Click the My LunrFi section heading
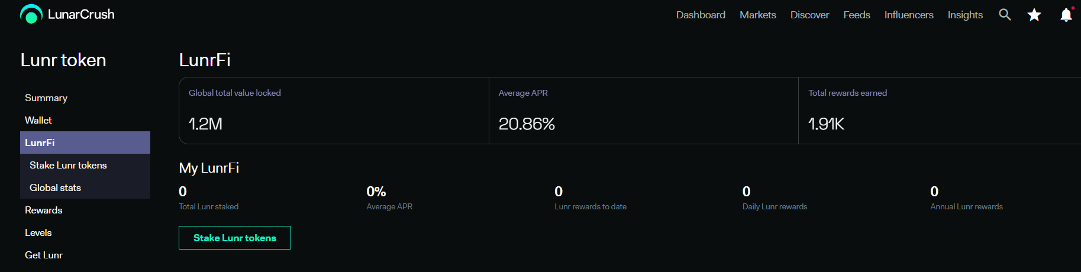The width and height of the screenshot is (1081, 272). [209, 168]
